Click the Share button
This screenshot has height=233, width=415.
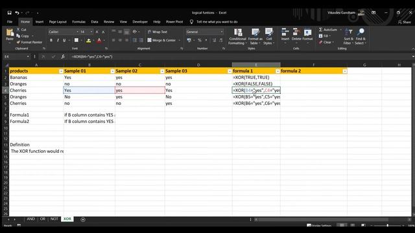tap(405, 22)
